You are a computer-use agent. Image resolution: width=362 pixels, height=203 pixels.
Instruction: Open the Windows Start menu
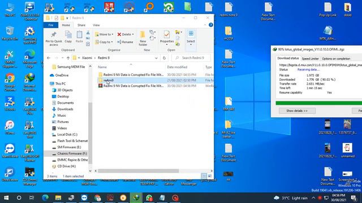(6, 198)
